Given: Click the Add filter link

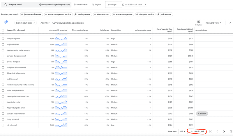Looking at the screenshot, I should click(x=45, y=23).
